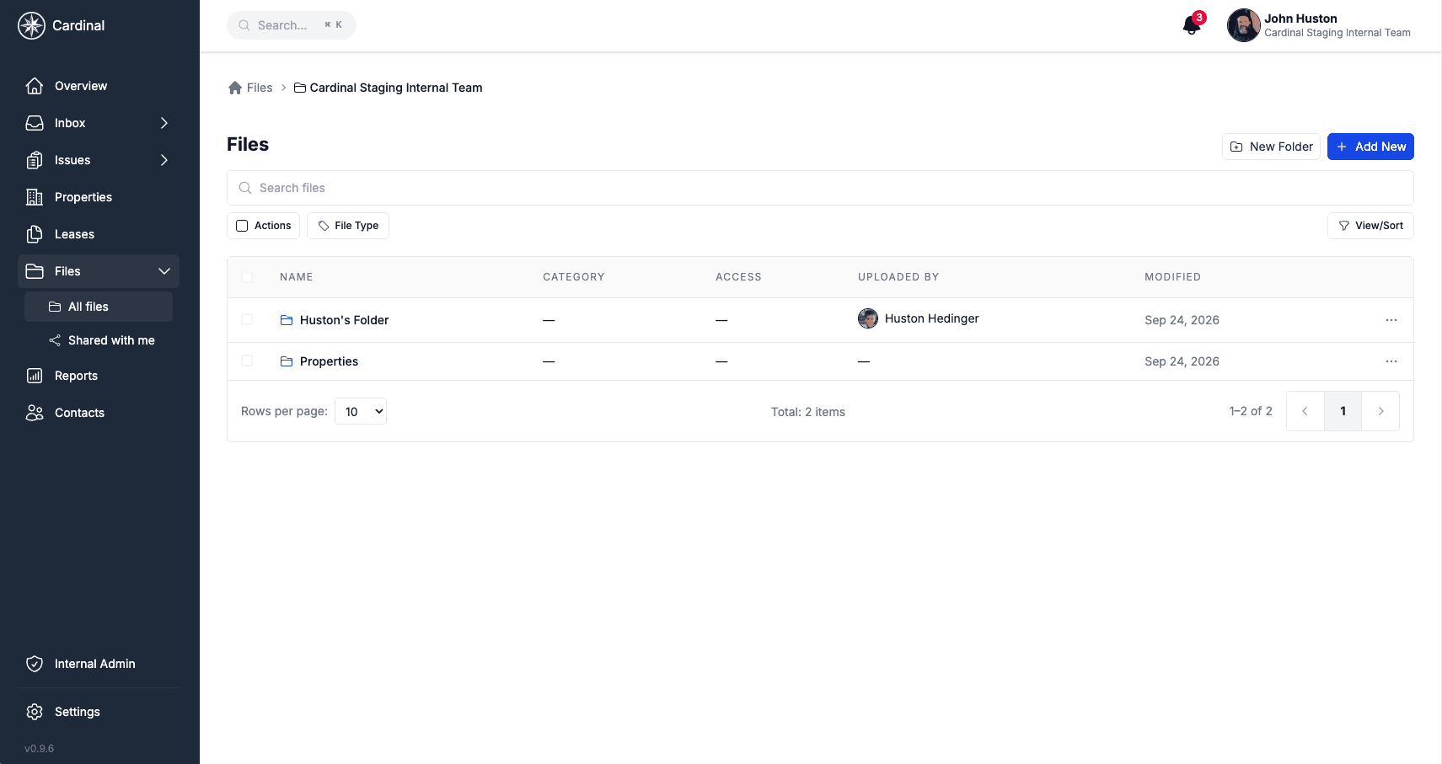The image size is (1442, 764).
Task: Sort by the Modified column header
Action: point(1172,277)
